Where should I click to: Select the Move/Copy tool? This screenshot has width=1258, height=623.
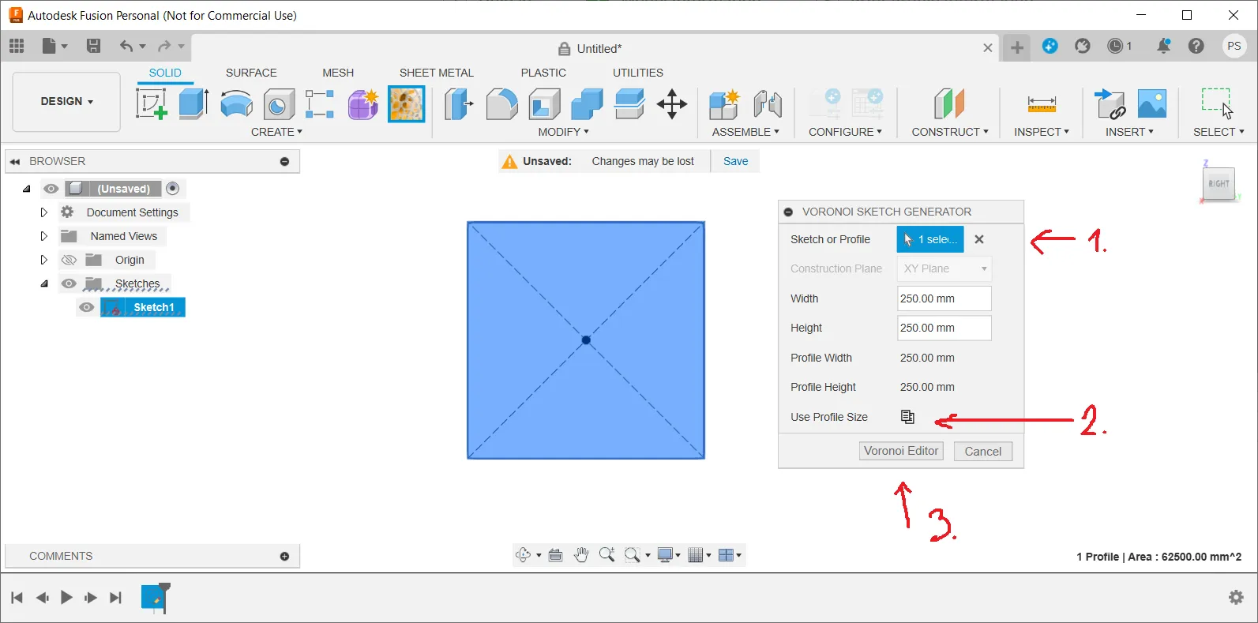(672, 103)
